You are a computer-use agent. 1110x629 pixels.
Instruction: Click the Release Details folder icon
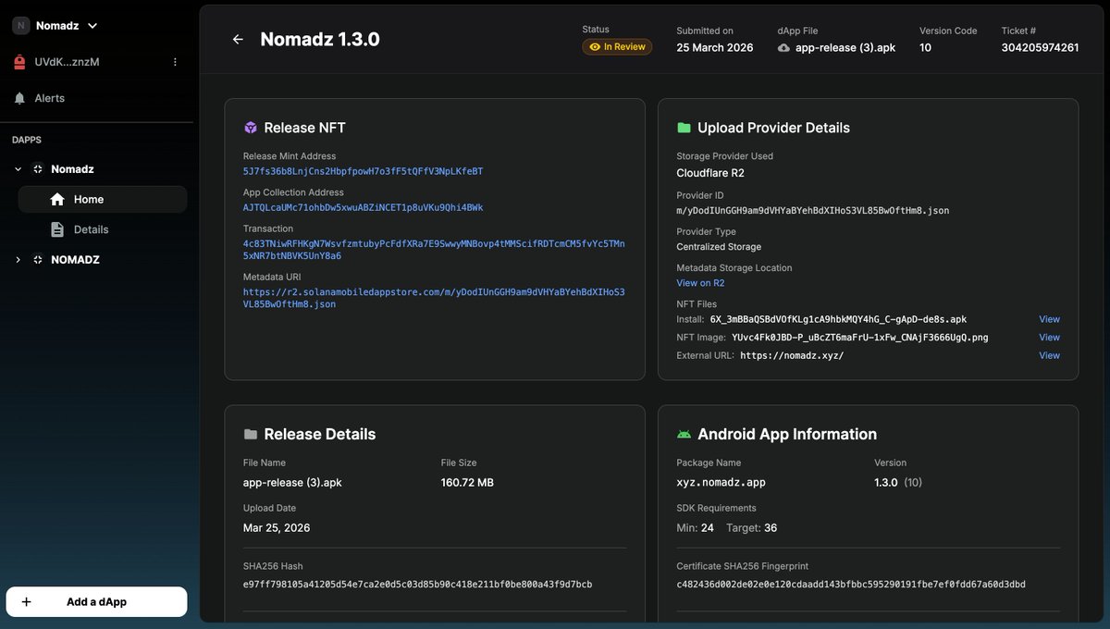coord(250,434)
